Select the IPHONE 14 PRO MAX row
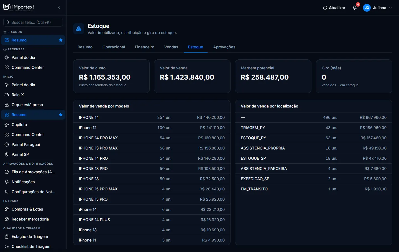Image resolution: width=399 pixels, height=252 pixels. 152,138
